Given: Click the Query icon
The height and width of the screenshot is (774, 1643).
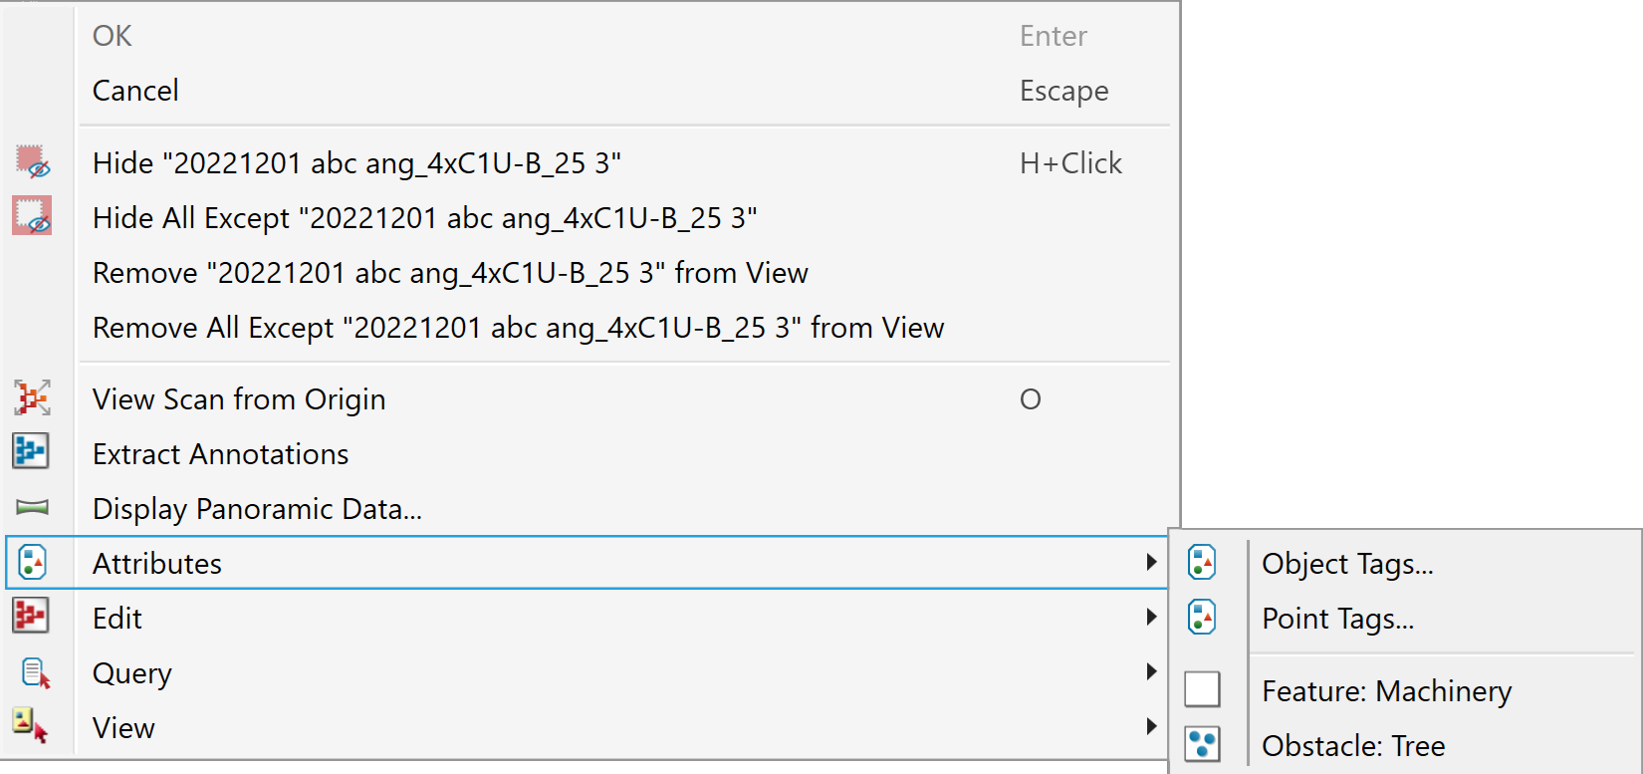Looking at the screenshot, I should coord(34,673).
